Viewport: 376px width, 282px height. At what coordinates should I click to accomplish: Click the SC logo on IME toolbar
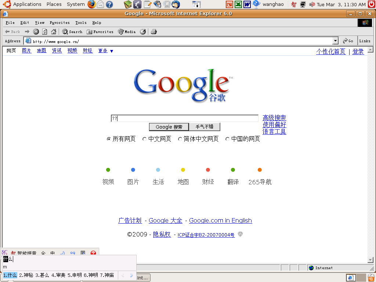tap(4, 252)
